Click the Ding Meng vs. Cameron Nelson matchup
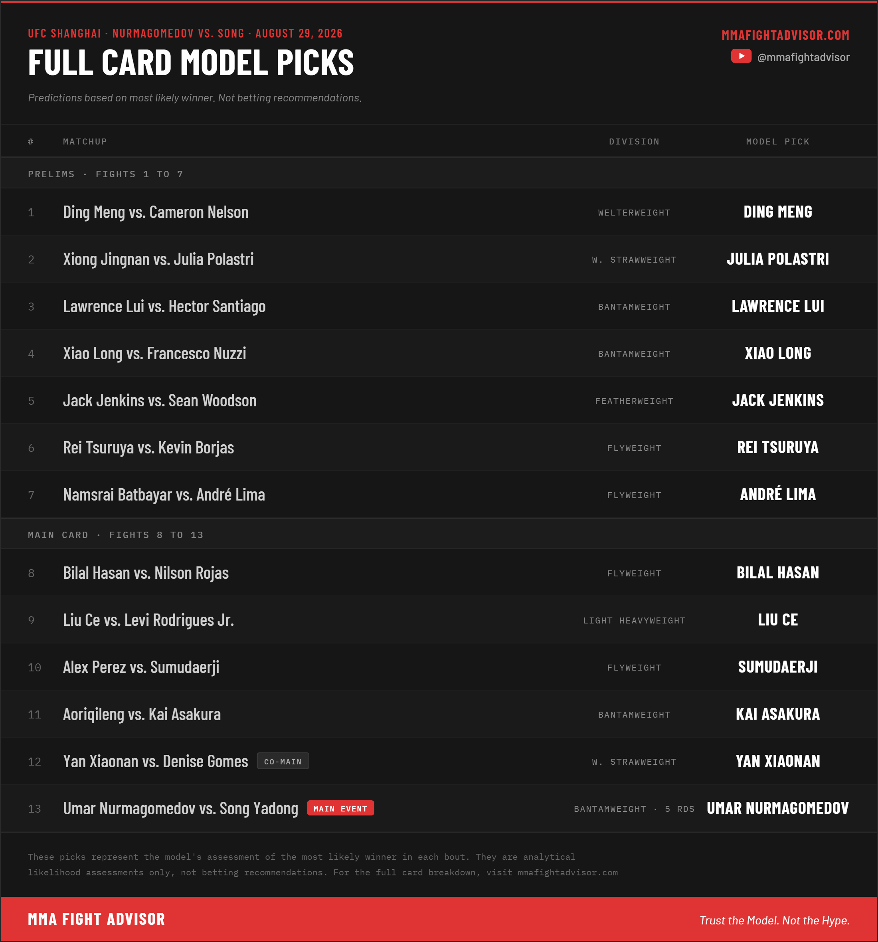Screen dimensions: 878x942 pyautogui.click(x=156, y=212)
